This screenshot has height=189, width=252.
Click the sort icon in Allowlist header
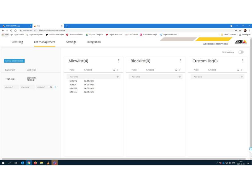(x=118, y=70)
